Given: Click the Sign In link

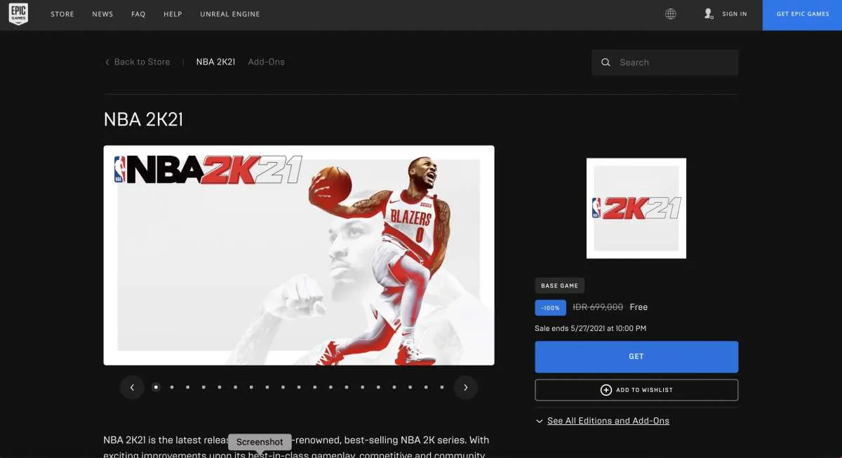Looking at the screenshot, I should click(735, 14).
